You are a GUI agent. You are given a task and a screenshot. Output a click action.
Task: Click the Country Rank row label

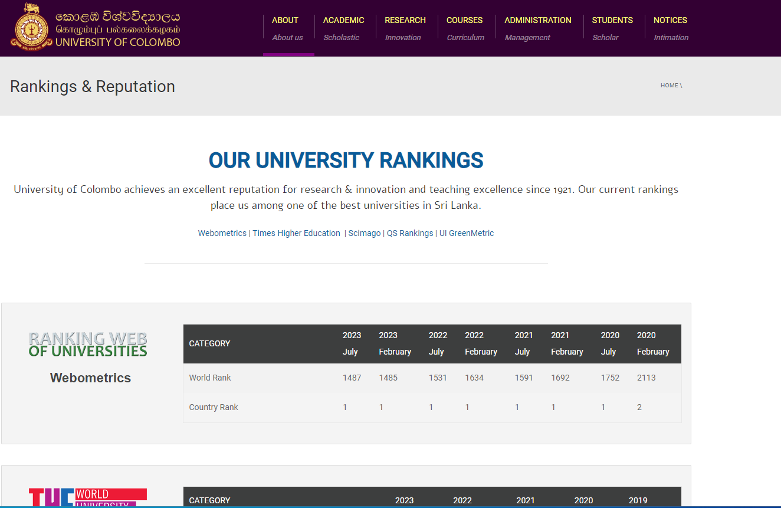click(214, 407)
